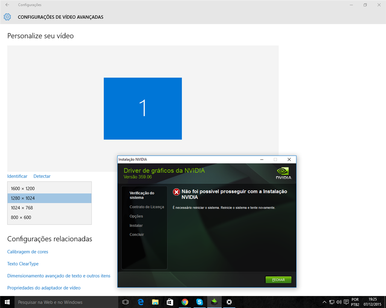Viewport: 386px width, 308px height.
Task: Open Windows Store from taskbar
Action: tap(170, 302)
